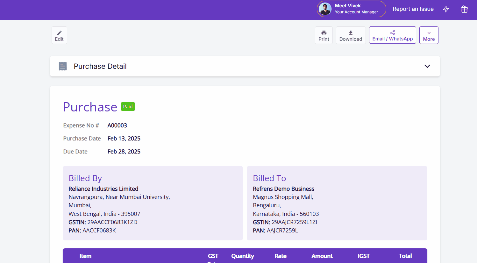This screenshot has height=263, width=477.
Task: Open the More options dropdown
Action: tap(429, 35)
